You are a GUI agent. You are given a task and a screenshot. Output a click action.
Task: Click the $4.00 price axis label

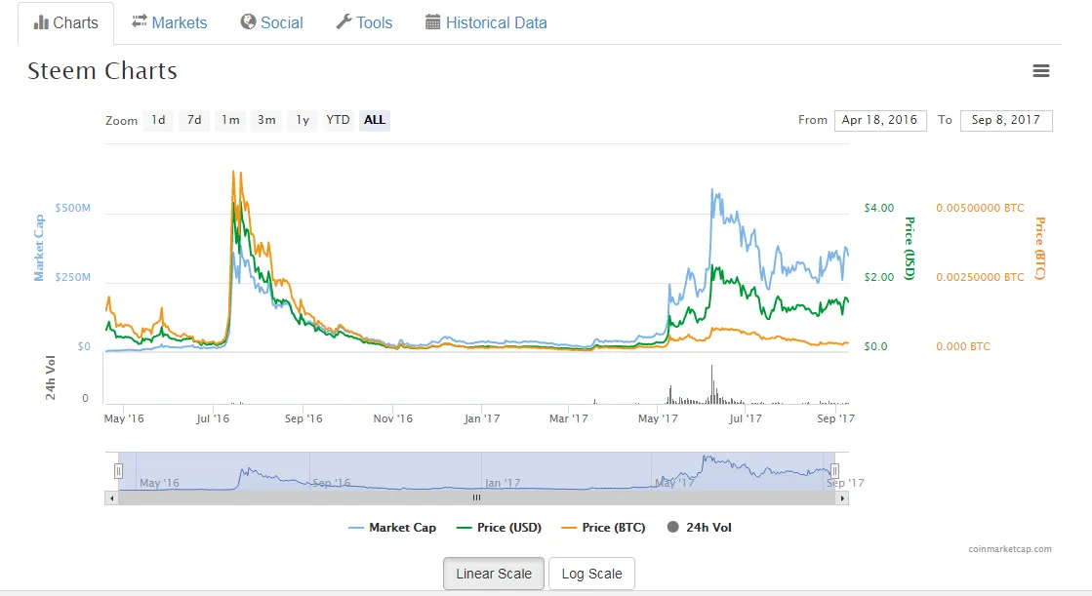tap(879, 208)
